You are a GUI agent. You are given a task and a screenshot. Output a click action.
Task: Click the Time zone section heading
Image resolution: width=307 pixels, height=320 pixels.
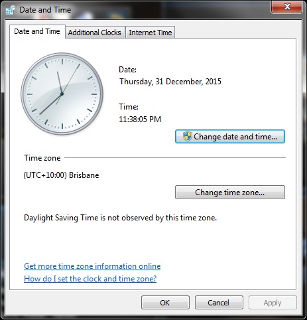pos(42,158)
